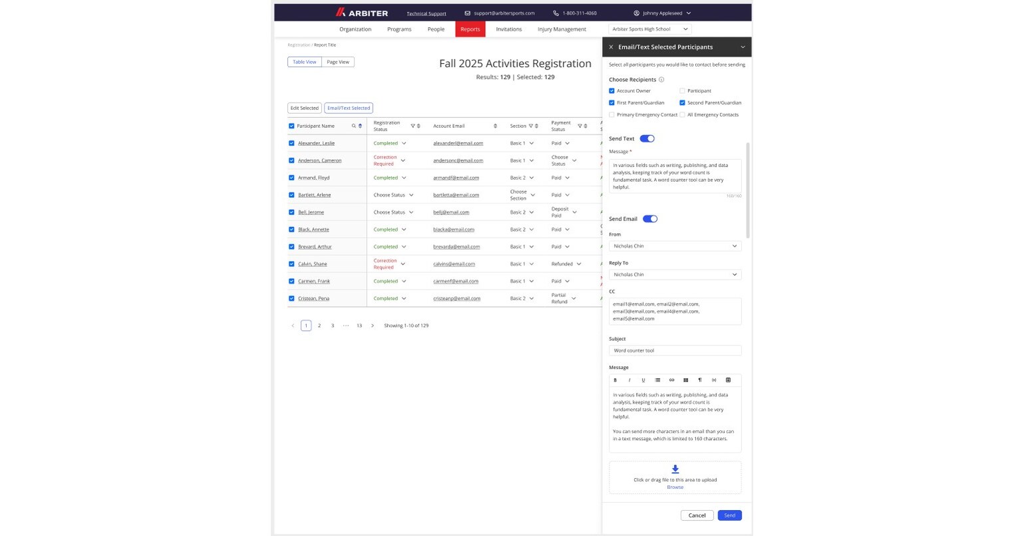Turn off the Send Text switch
1024x536 pixels.
(647, 138)
